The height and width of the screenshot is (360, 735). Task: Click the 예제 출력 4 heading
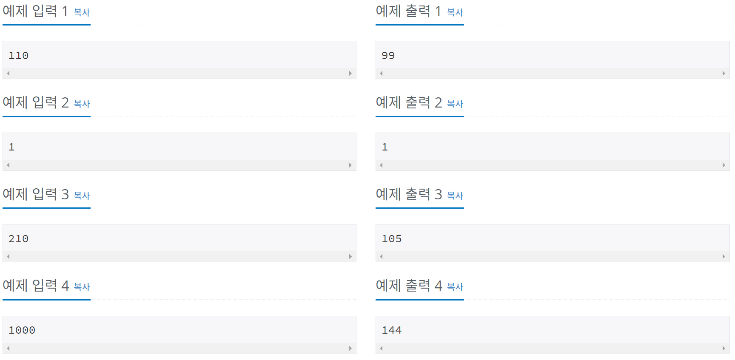click(409, 286)
